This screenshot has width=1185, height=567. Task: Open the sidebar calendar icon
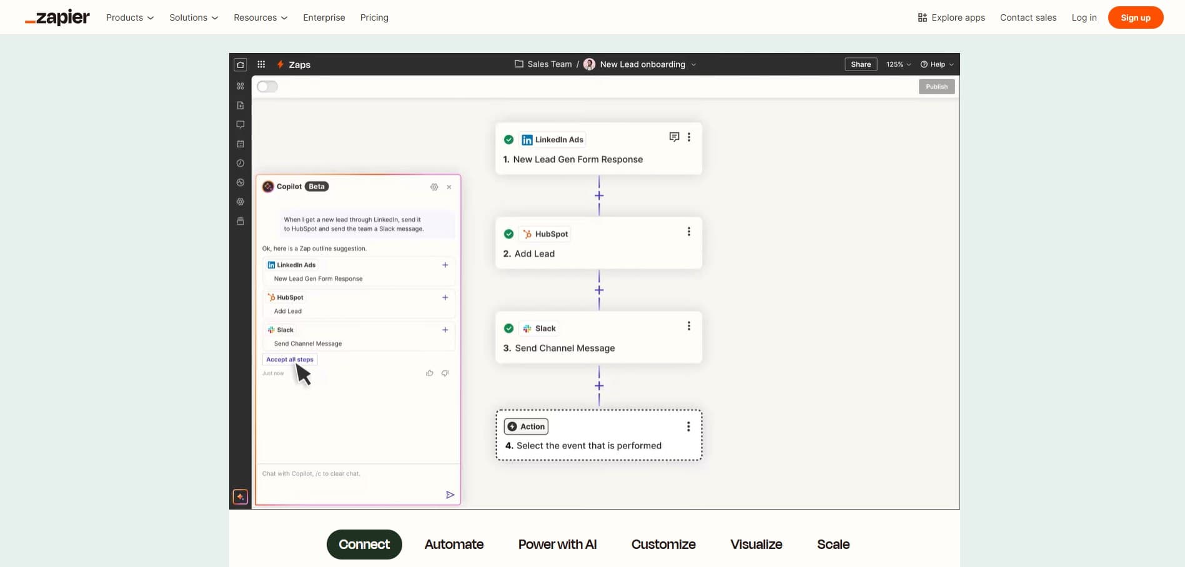pos(240,144)
